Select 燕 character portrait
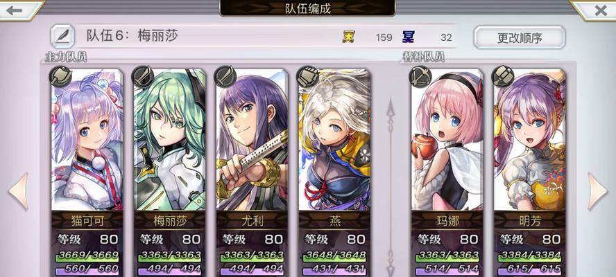 [x=334, y=140]
